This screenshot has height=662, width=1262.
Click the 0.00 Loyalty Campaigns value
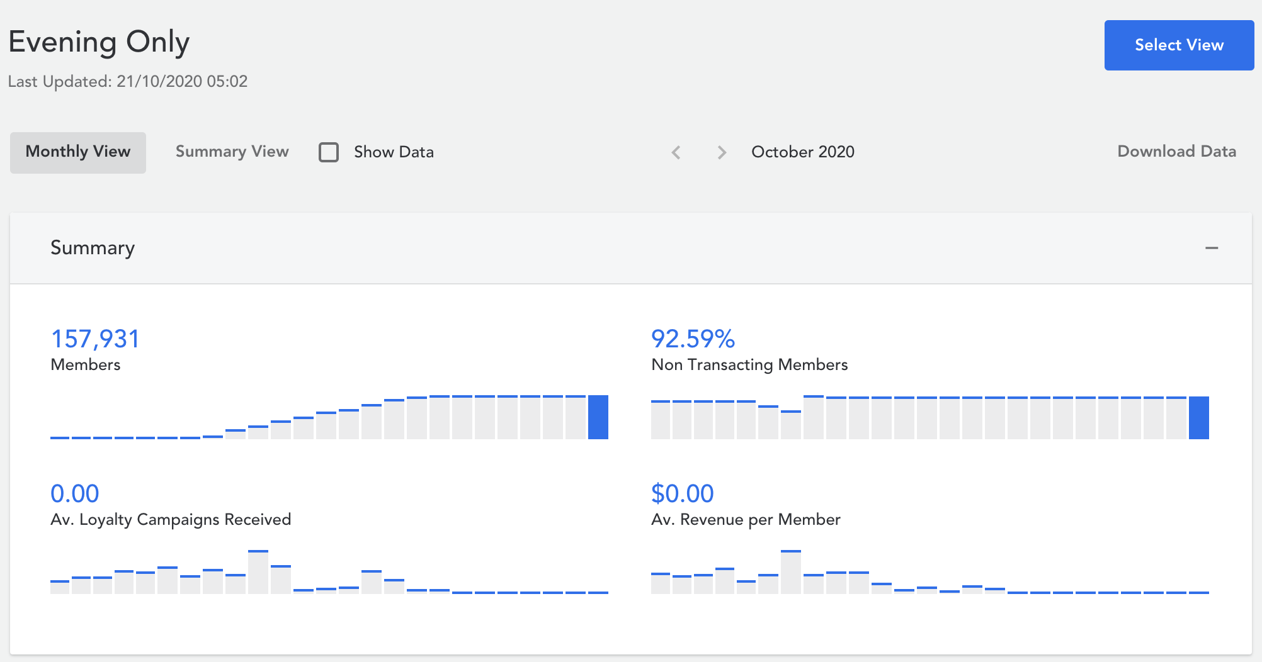tap(75, 494)
